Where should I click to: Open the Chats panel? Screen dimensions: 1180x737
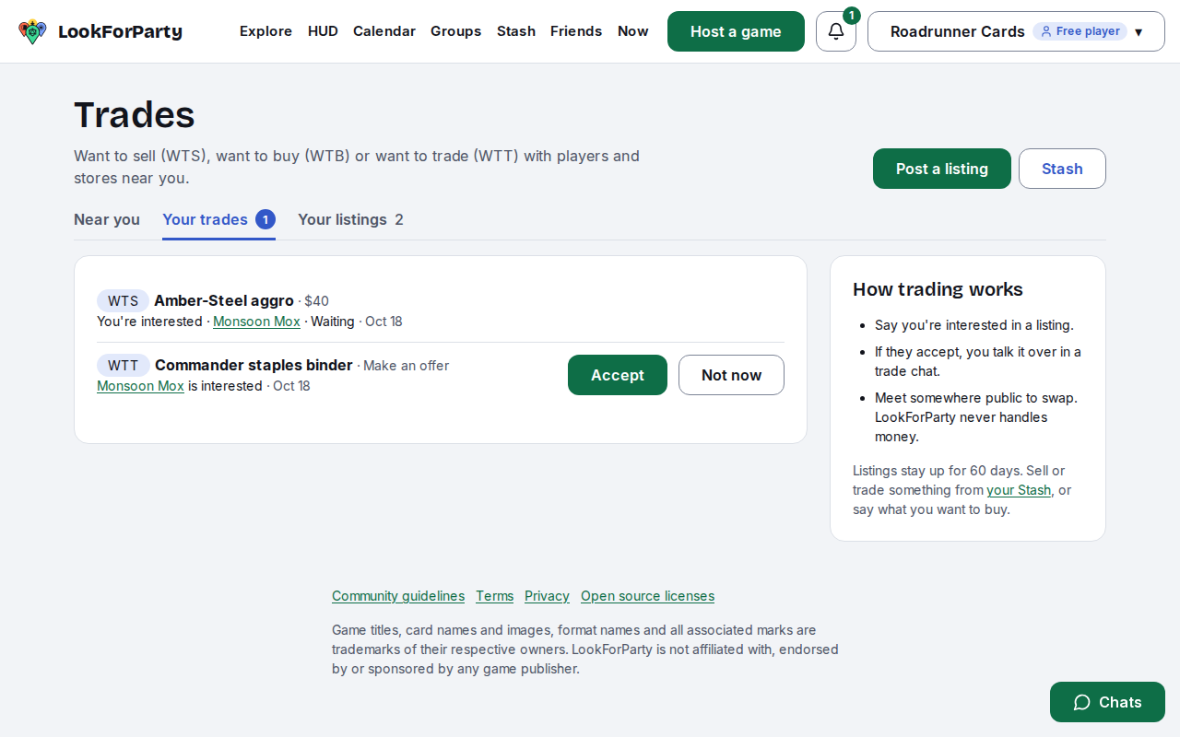coord(1107,702)
